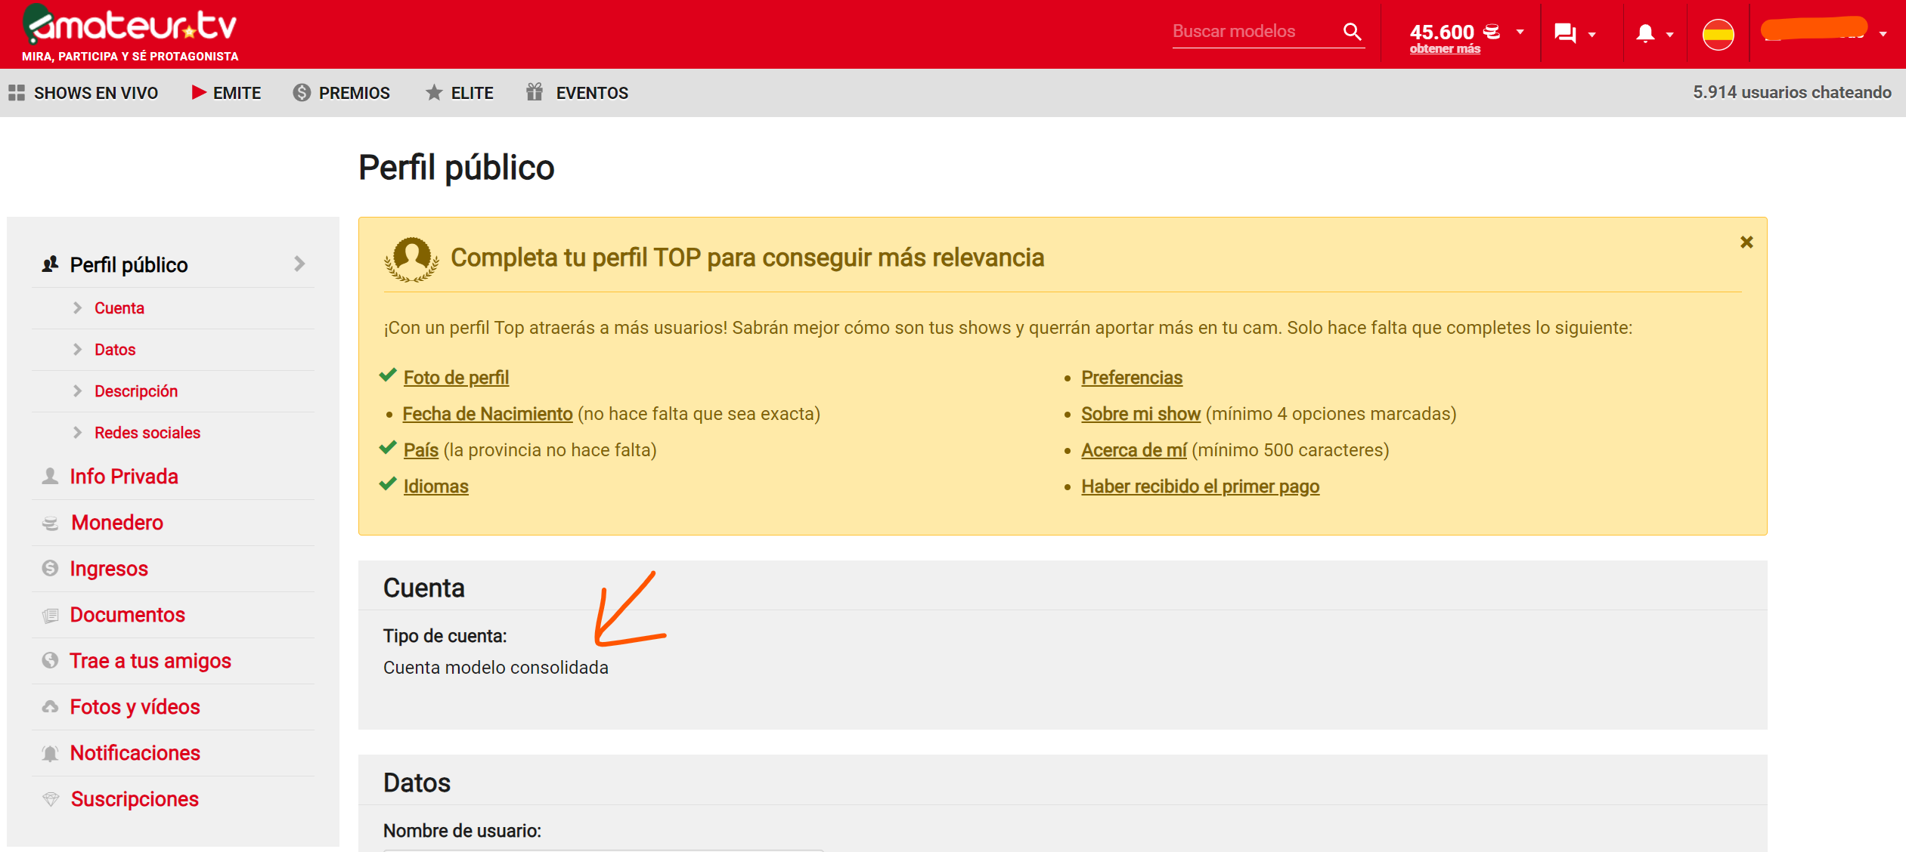Open Shows en vivo menu
1906x852 pixels.
(x=96, y=93)
